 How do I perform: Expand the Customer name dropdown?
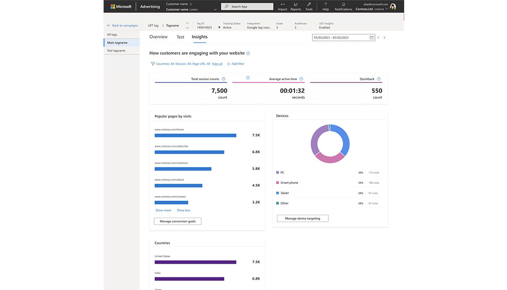coord(215,9)
